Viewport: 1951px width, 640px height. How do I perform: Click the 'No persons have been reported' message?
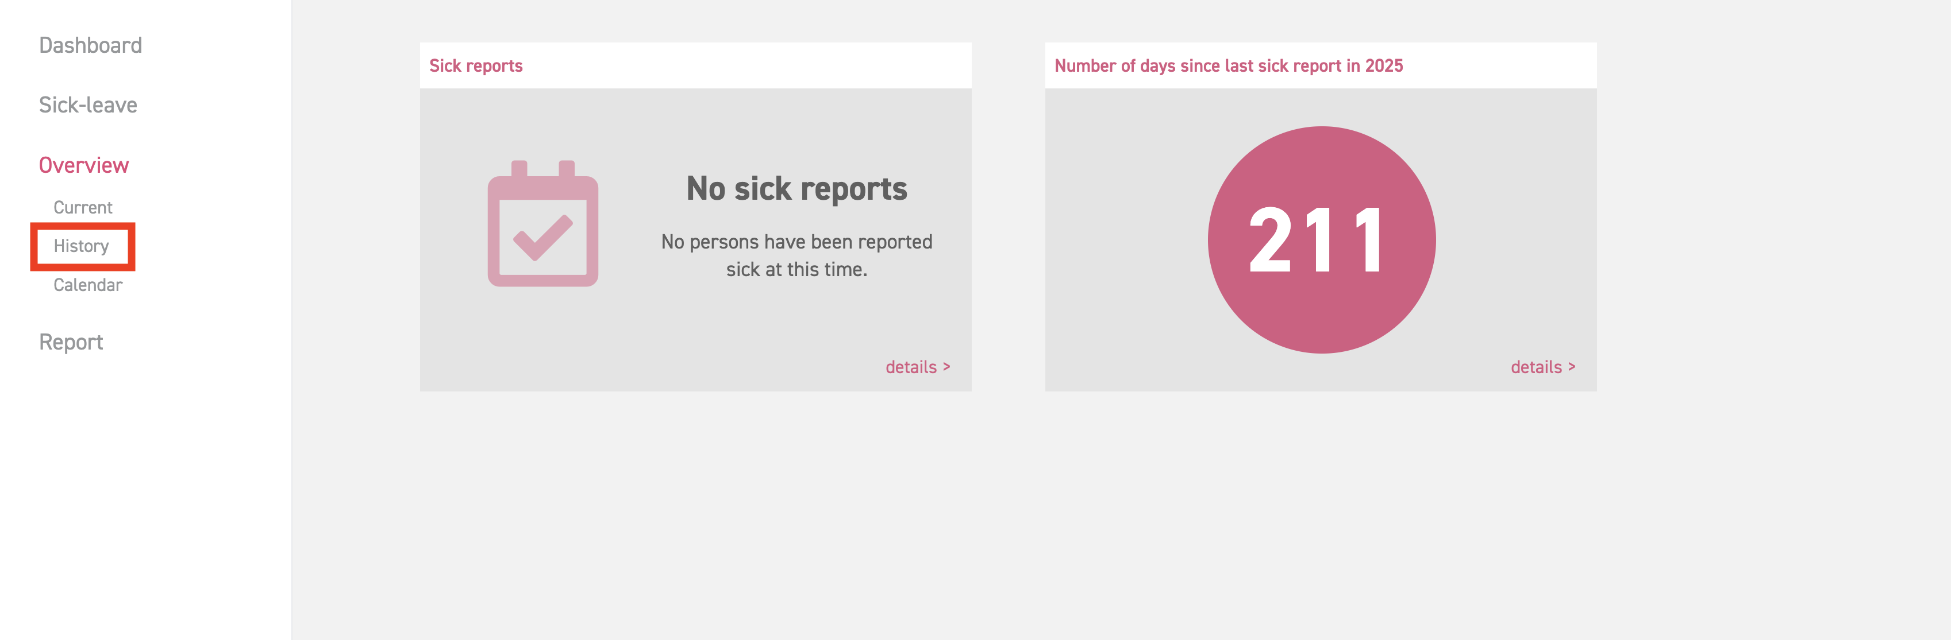point(796,242)
